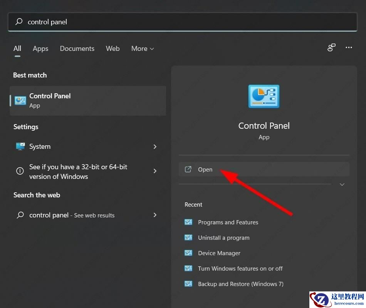Open Turn Windows features on or off
Viewport: 366px width, 308px height.
240,268
